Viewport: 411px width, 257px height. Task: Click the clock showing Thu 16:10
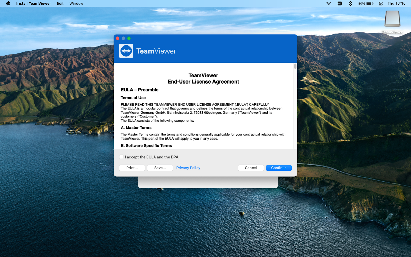396,3
